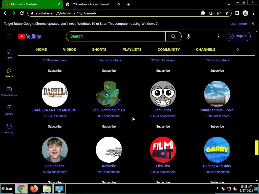
Task: Start voice search with microphone icon
Action: 189,36
